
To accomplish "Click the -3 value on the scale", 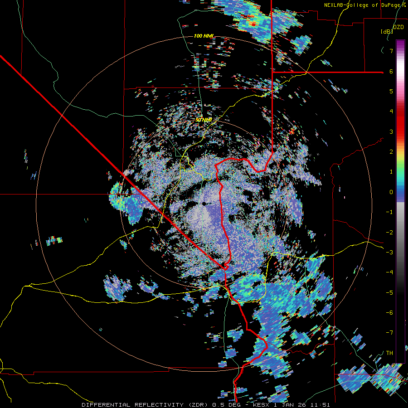I will tap(389, 253).
